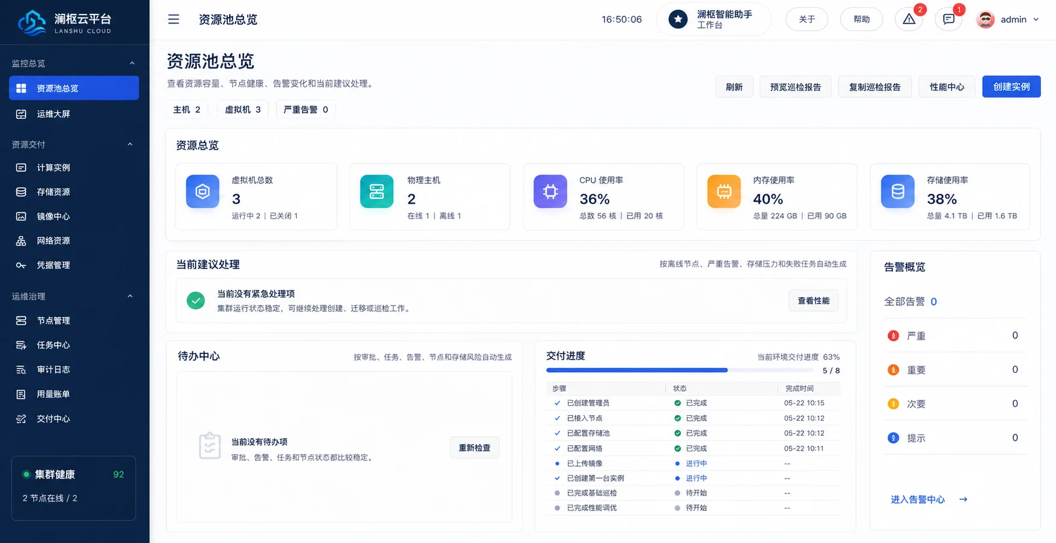This screenshot has height=543, width=1056.
Task: Click the 资源池总览 grid icon in sidebar
Action: pyautogui.click(x=21, y=88)
